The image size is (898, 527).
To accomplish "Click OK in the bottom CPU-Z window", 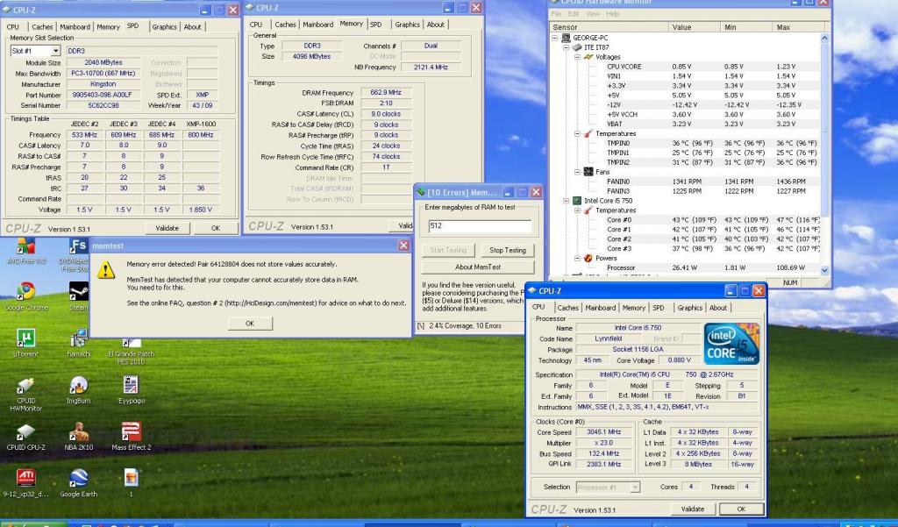I will click(x=741, y=509).
